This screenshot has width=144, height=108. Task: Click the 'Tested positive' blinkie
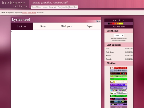click(x=119, y=71)
